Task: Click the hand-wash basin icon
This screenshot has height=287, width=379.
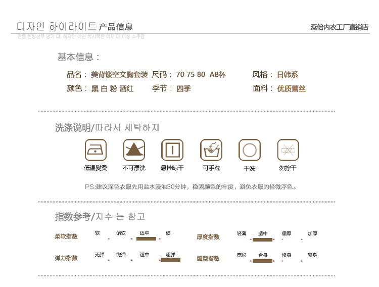Action: tap(211, 150)
